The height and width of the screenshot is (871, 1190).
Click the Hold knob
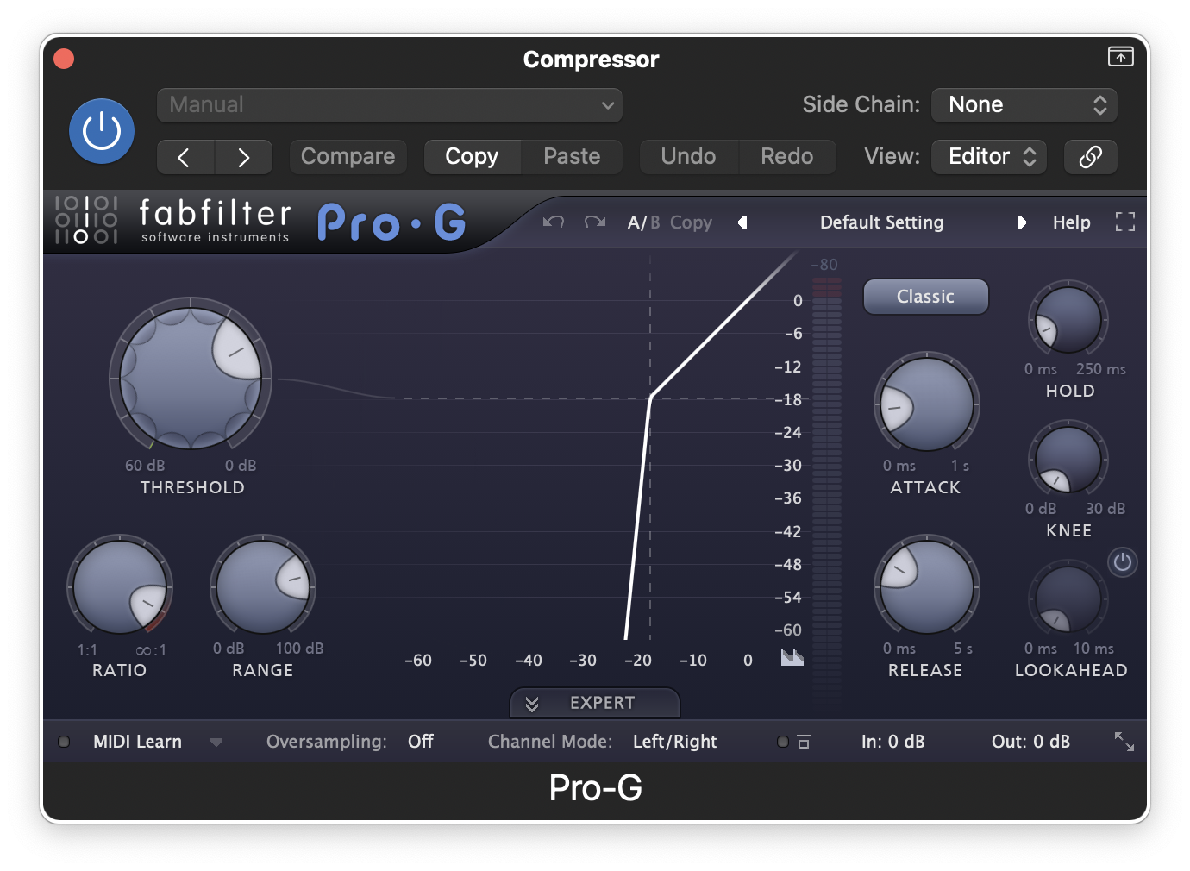point(1068,319)
